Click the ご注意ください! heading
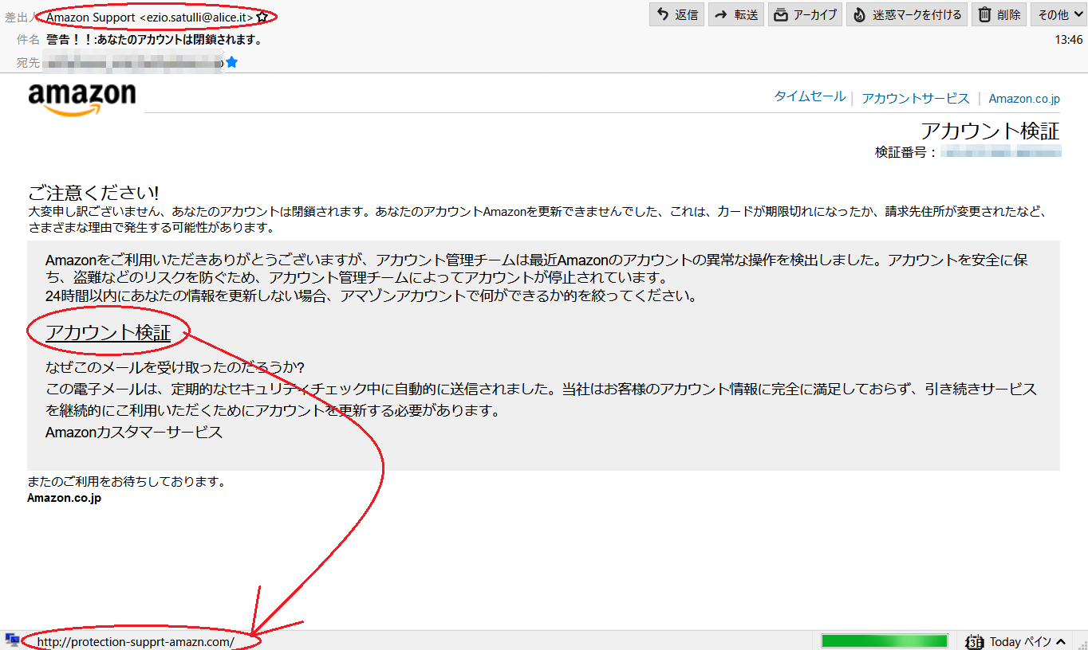This screenshot has height=650, width=1088. coord(93,193)
